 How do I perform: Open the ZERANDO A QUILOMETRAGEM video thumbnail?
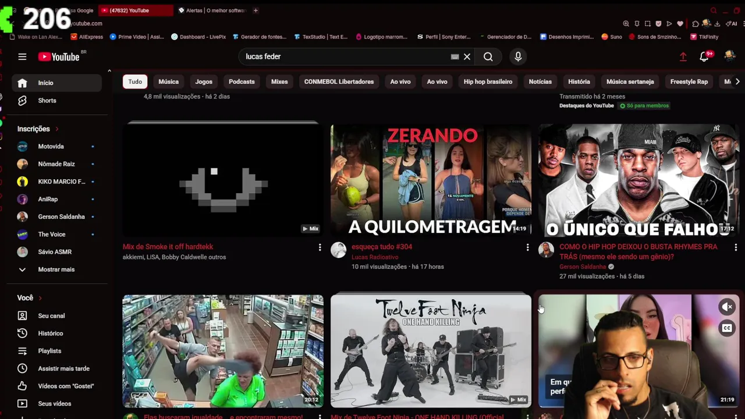(x=431, y=180)
